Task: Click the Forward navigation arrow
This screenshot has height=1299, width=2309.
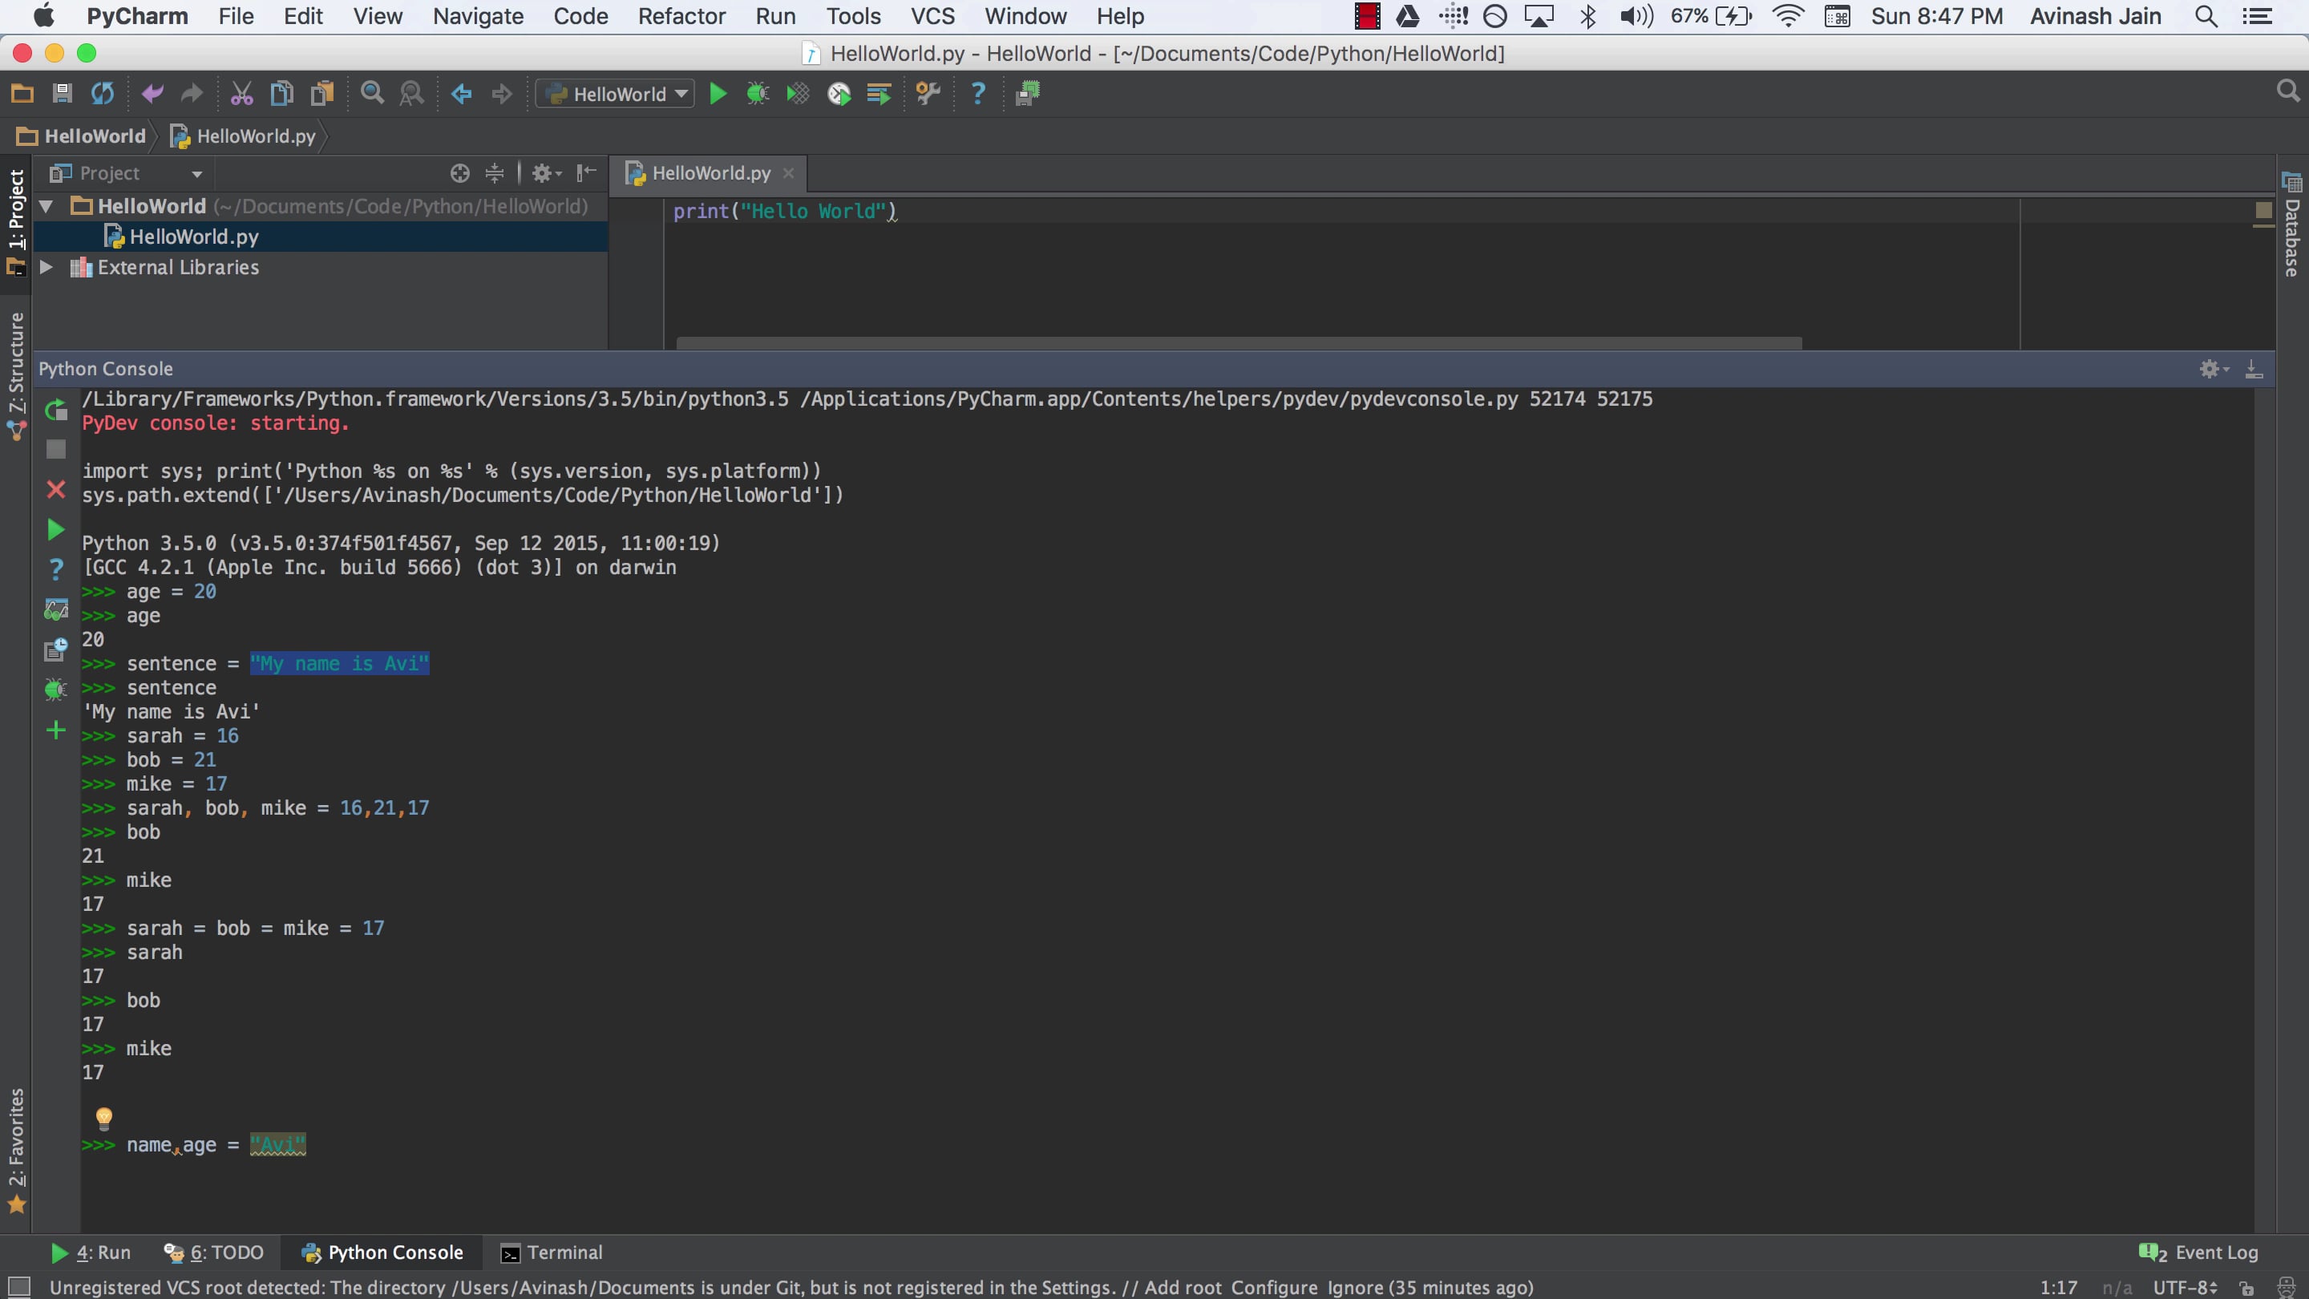Action: [x=502, y=93]
